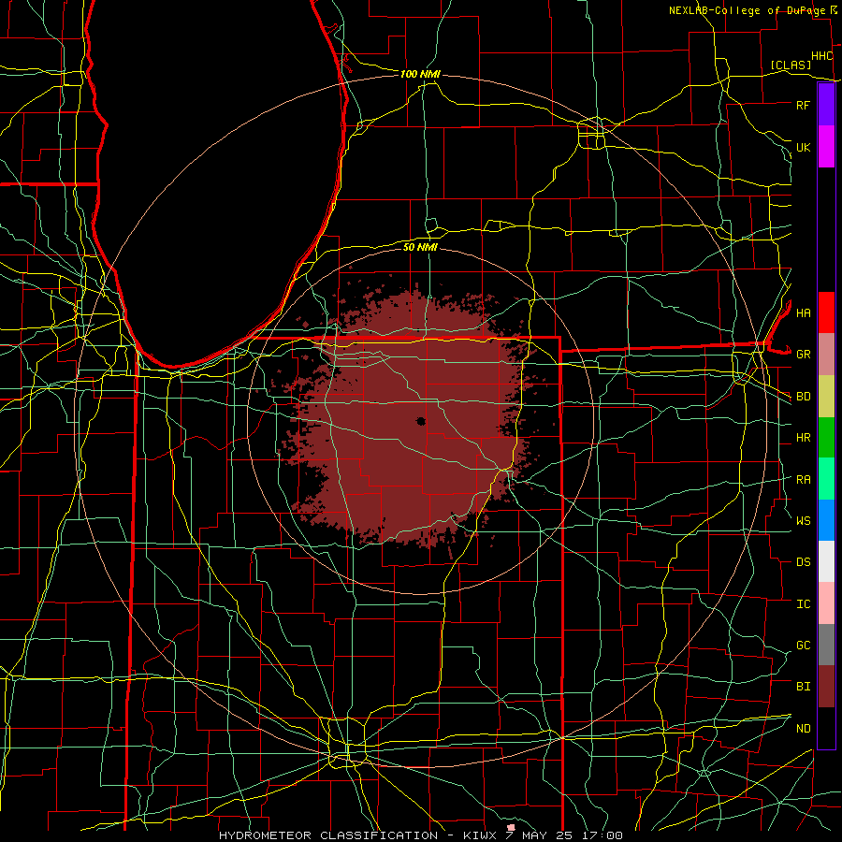Select the BI legend label

pos(803,687)
